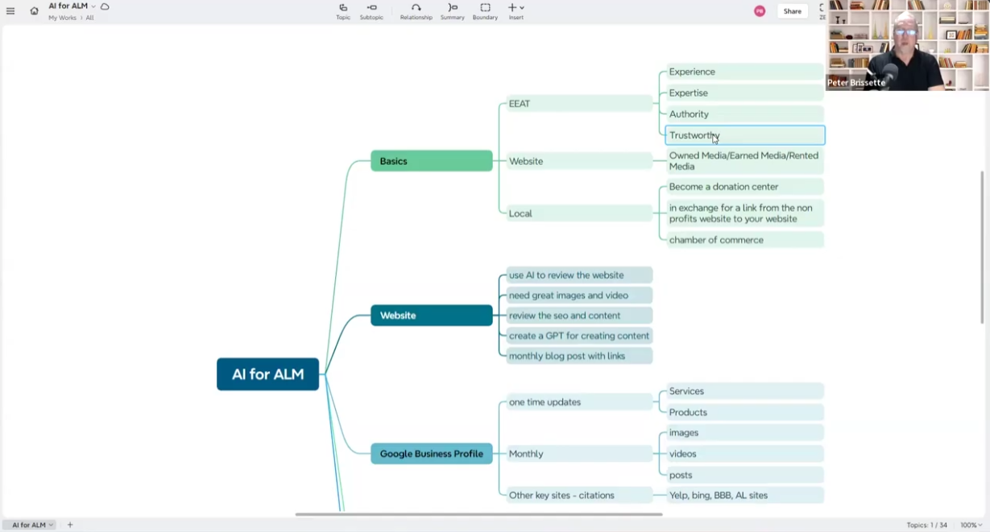This screenshot has height=532, width=990.
Task: Click the cloud sync status icon
Action: [105, 6]
